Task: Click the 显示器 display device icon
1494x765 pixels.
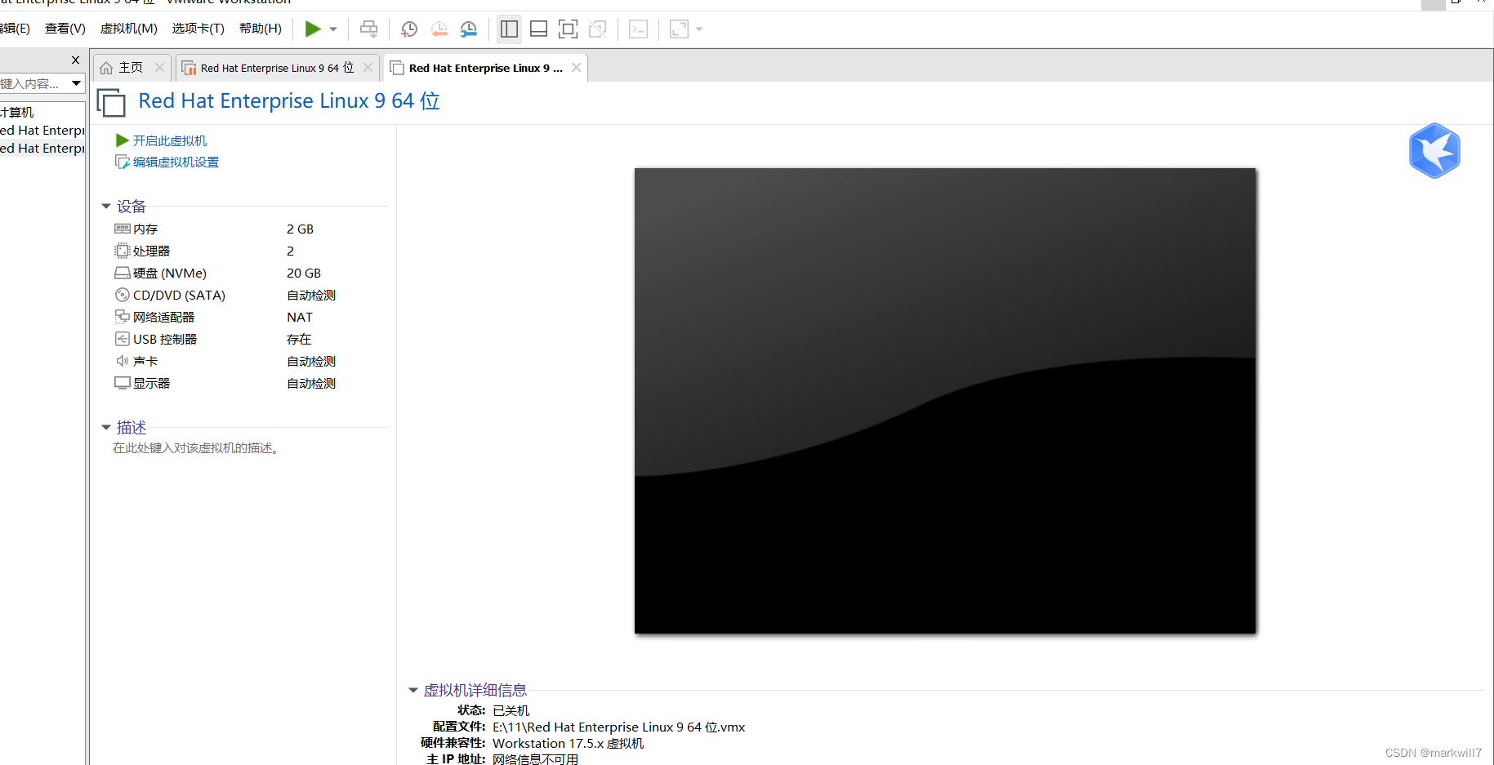Action: pyautogui.click(x=123, y=383)
